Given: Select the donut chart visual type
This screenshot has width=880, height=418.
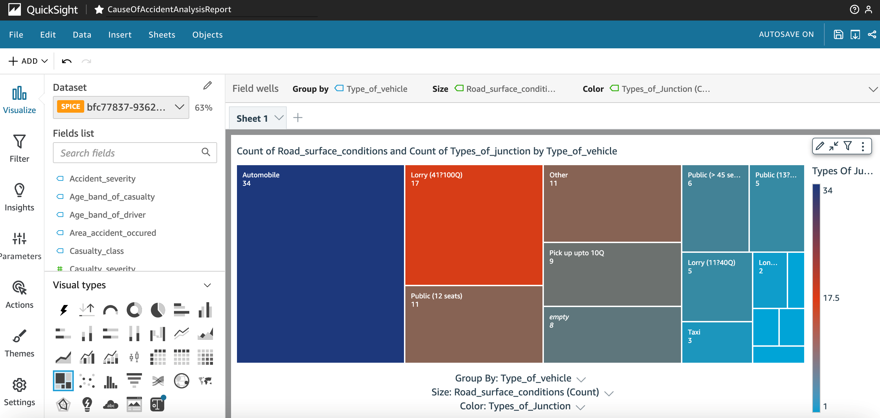Looking at the screenshot, I should 134,310.
